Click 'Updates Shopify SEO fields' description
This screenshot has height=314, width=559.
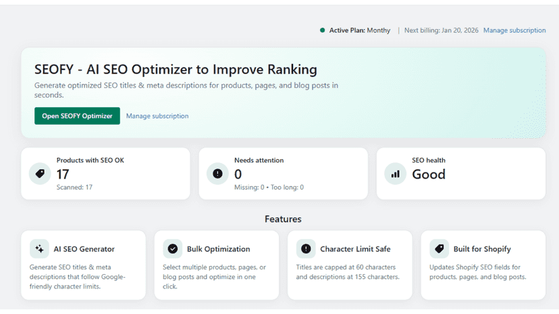point(478,272)
